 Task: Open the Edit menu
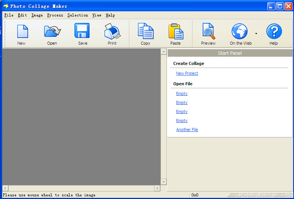click(x=22, y=15)
